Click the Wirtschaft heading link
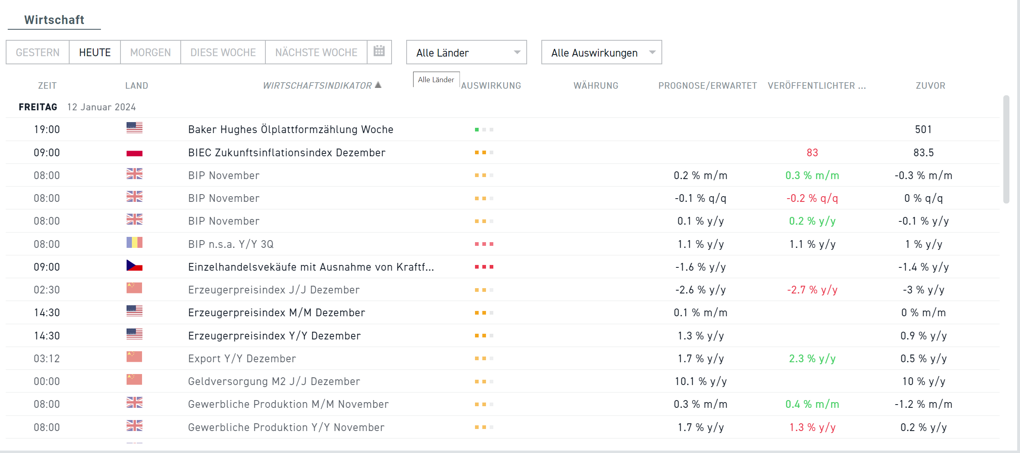 (54, 19)
